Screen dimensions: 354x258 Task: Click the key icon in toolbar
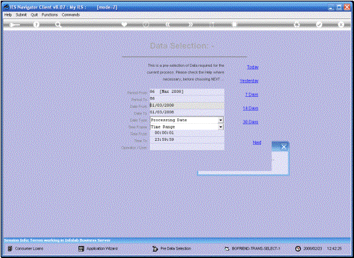[x=15, y=25]
